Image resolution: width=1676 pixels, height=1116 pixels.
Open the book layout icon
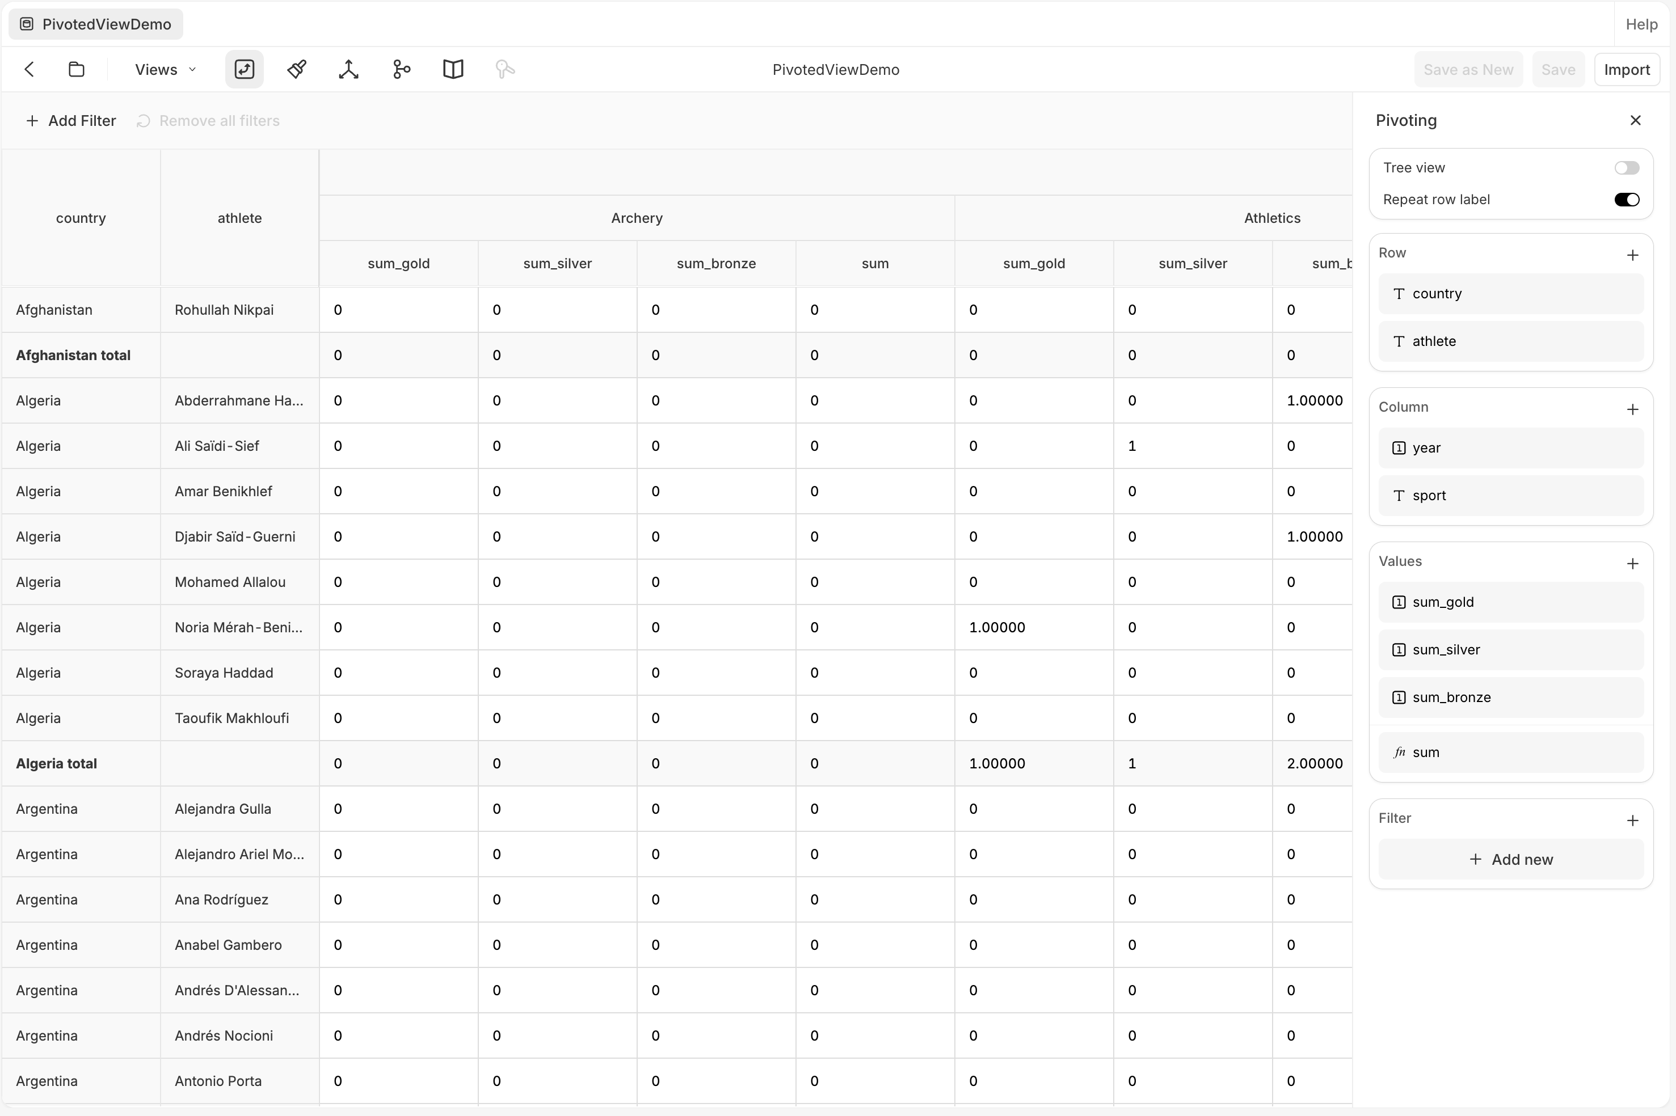(x=453, y=69)
